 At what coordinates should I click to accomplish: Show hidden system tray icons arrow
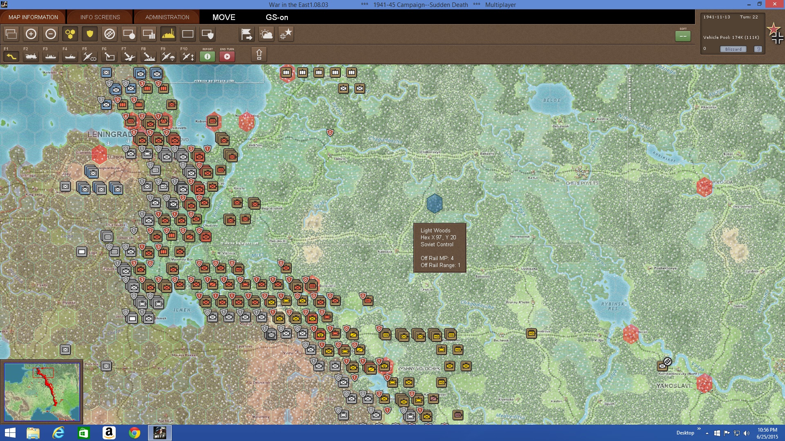[x=707, y=433]
